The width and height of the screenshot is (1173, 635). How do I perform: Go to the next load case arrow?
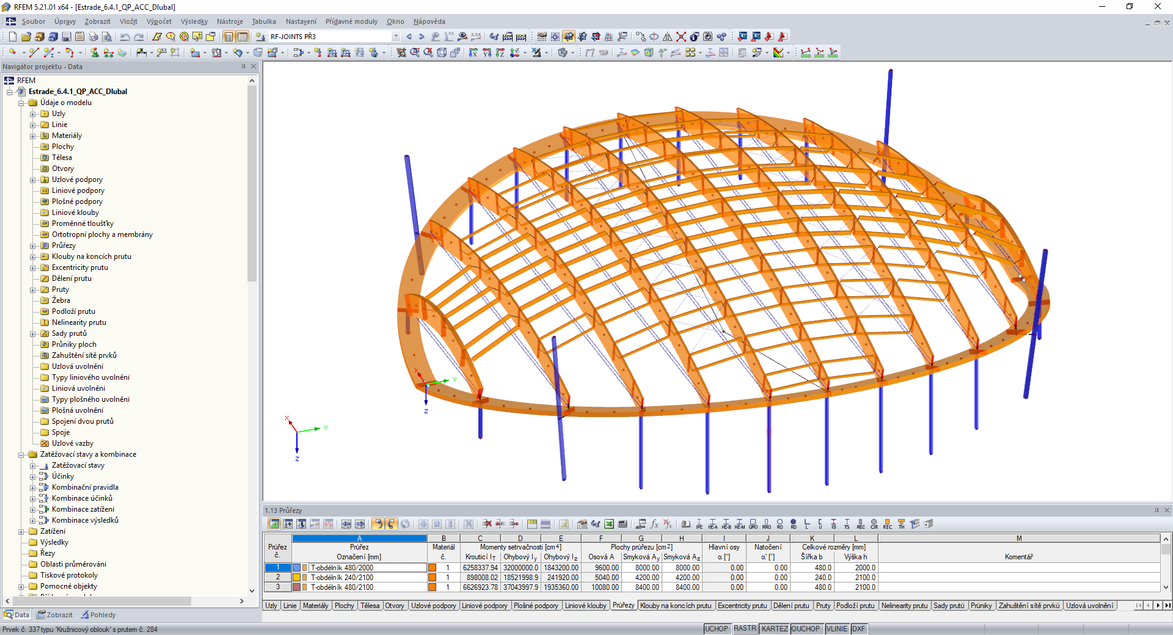click(x=422, y=37)
